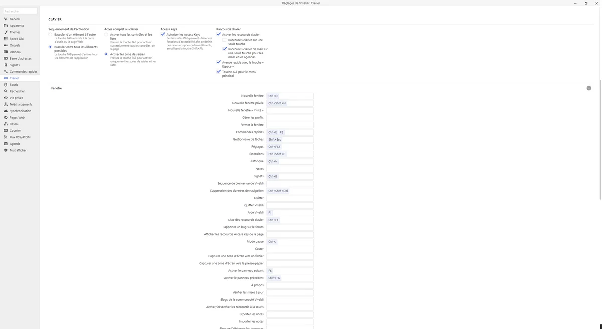The image size is (602, 329).
Task: Open Téléchargements settings
Action: point(20,104)
